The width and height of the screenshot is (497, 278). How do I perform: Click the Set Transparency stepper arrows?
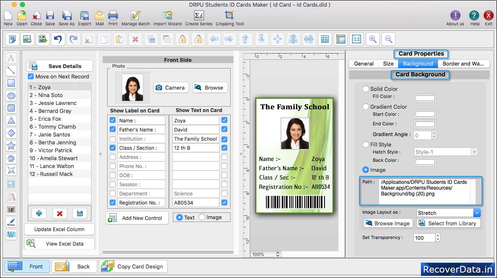coord(438,237)
